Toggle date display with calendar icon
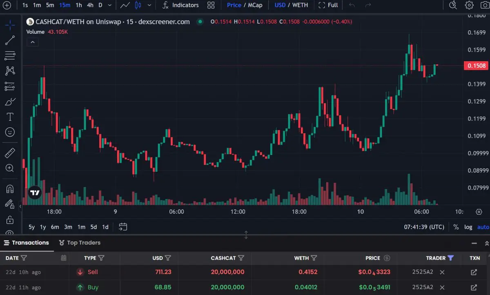Viewport: 490px width, 295px height. 63,258
